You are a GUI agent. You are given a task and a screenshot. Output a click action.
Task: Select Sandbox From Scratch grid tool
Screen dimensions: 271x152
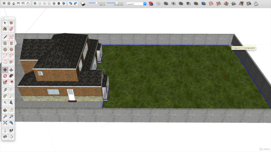coord(218,4)
